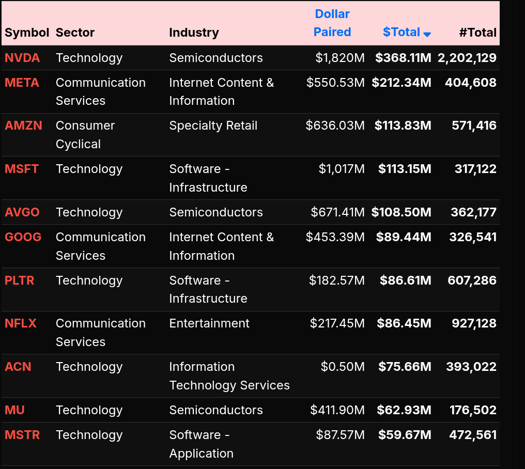Viewport: 525px width, 469px height.
Task: Click the Sector column header
Action: [75, 33]
